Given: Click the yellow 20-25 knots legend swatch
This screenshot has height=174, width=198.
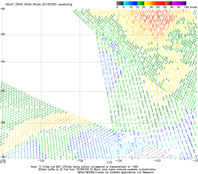Looking at the screenshot, I should pos(148,3).
